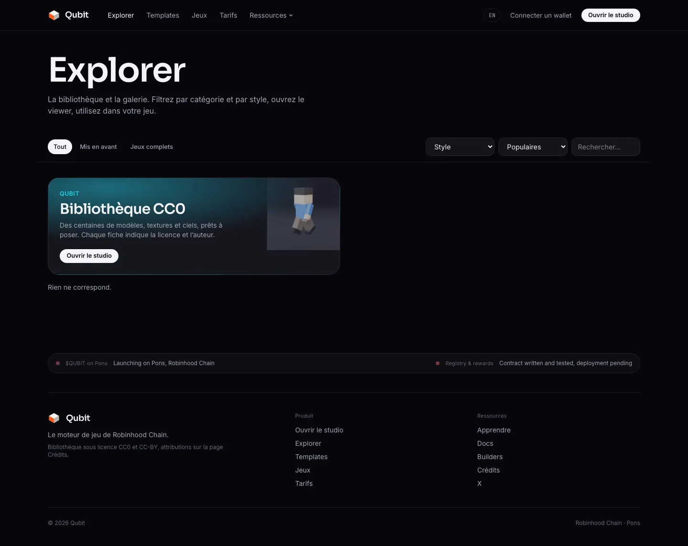
Task: Open Tarifs in the top navigation
Action: [x=228, y=15]
